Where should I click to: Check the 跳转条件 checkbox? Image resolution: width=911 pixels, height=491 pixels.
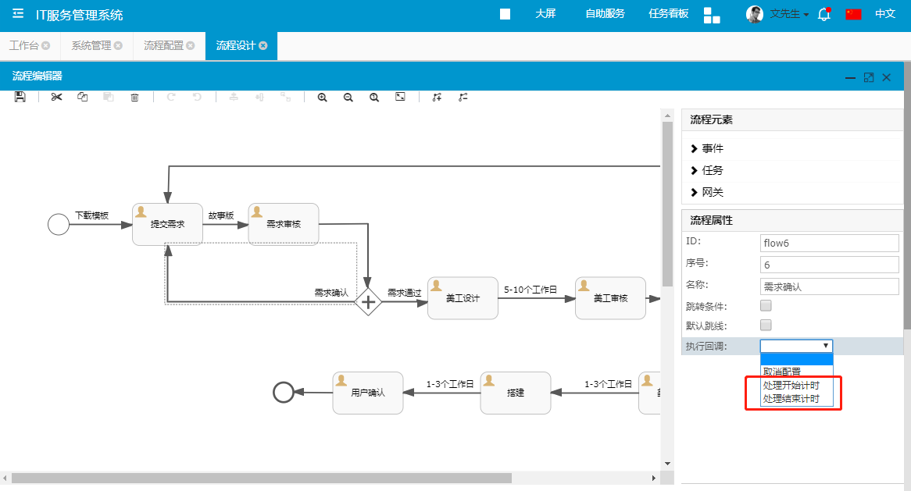tap(766, 305)
